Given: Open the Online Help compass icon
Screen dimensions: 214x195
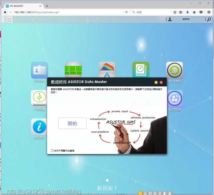Looking at the screenshot, I should pos(141,70).
